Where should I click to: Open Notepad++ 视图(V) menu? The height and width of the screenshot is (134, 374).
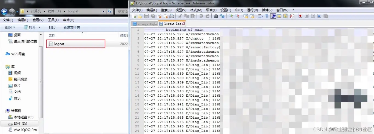181,10
